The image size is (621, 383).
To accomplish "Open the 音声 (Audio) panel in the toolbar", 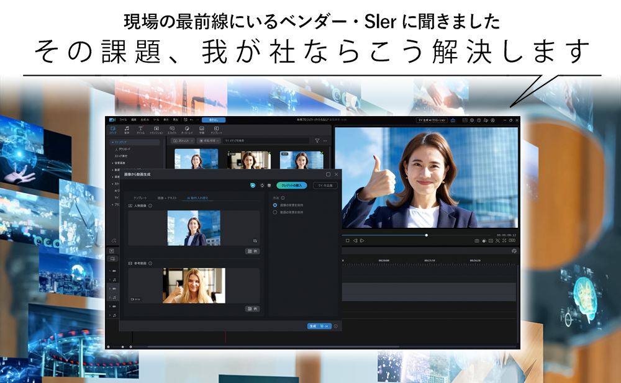I will [x=127, y=130].
